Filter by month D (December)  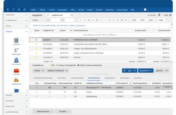[x=126, y=20]
